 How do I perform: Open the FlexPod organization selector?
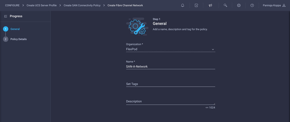coord(171,49)
